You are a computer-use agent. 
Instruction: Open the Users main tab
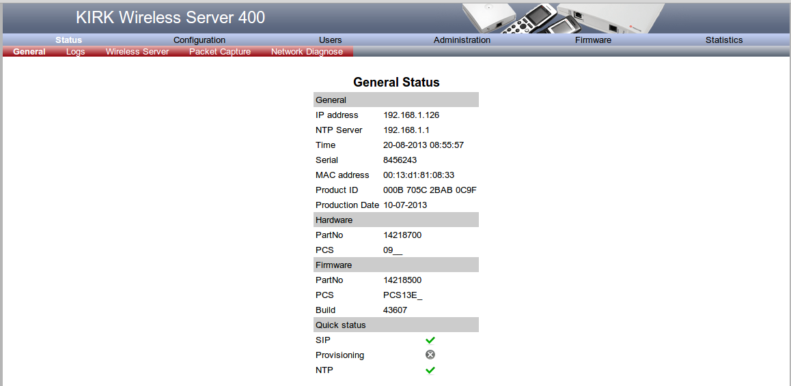[331, 40]
